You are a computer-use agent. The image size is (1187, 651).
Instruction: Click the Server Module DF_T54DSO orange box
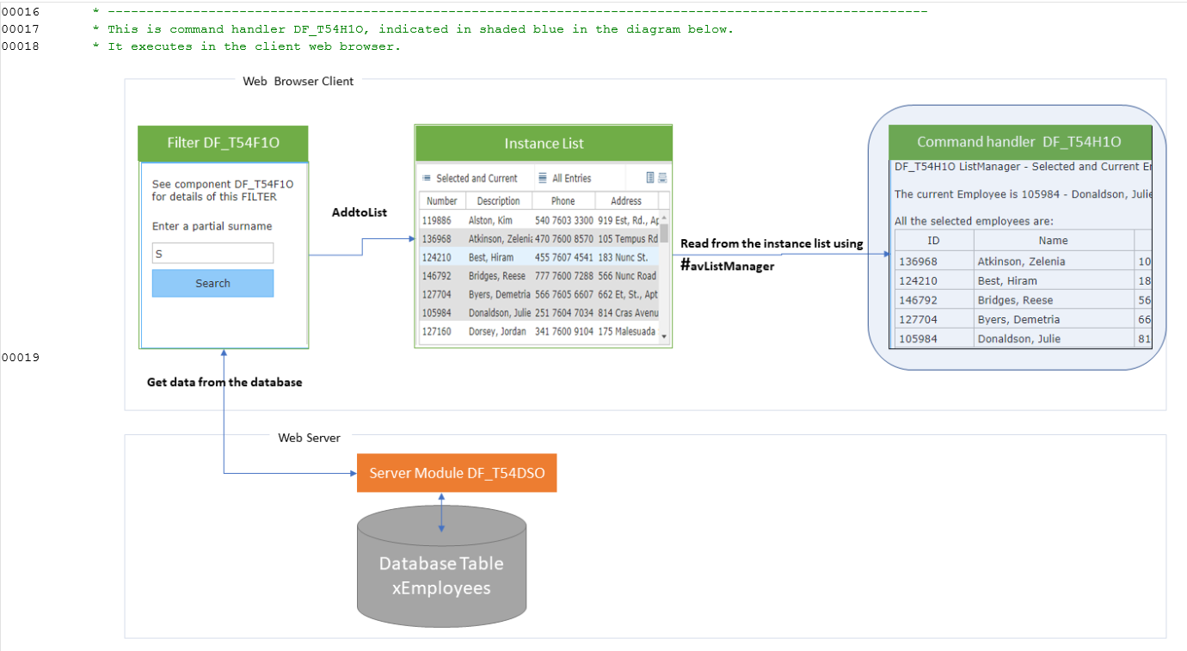[x=456, y=473]
